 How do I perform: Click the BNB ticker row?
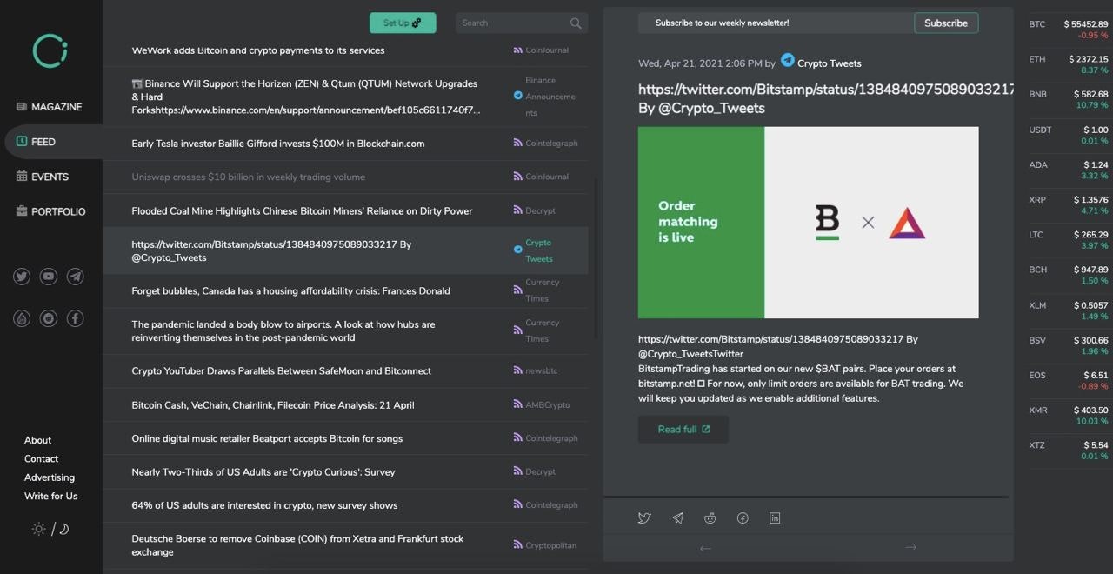coord(1069,99)
